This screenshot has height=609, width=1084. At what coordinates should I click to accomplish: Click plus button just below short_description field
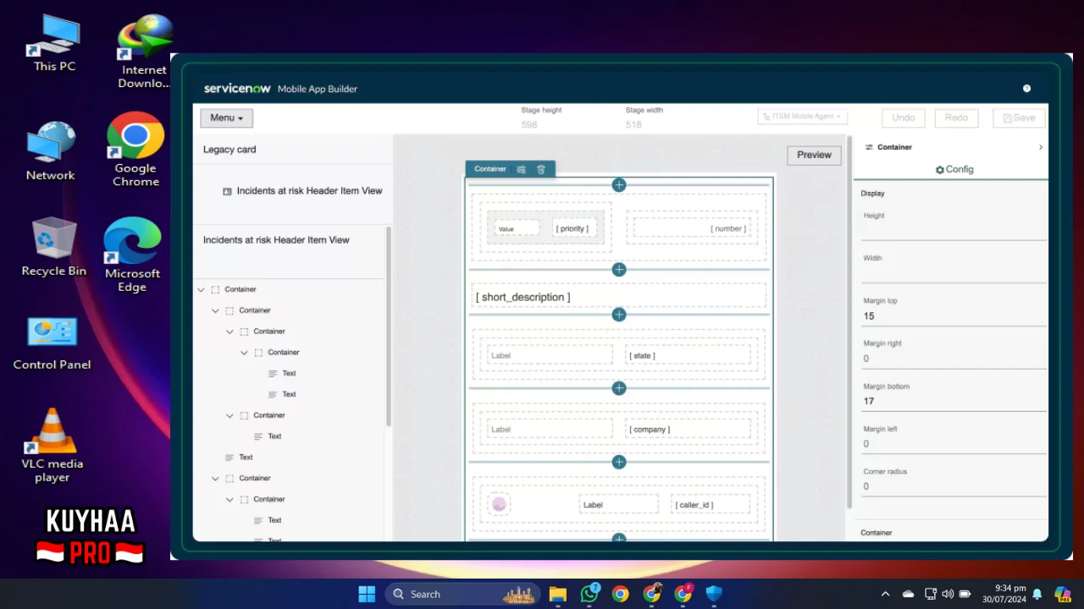[x=619, y=314]
